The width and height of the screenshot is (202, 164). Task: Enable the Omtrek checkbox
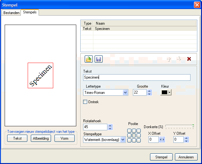[85, 102]
